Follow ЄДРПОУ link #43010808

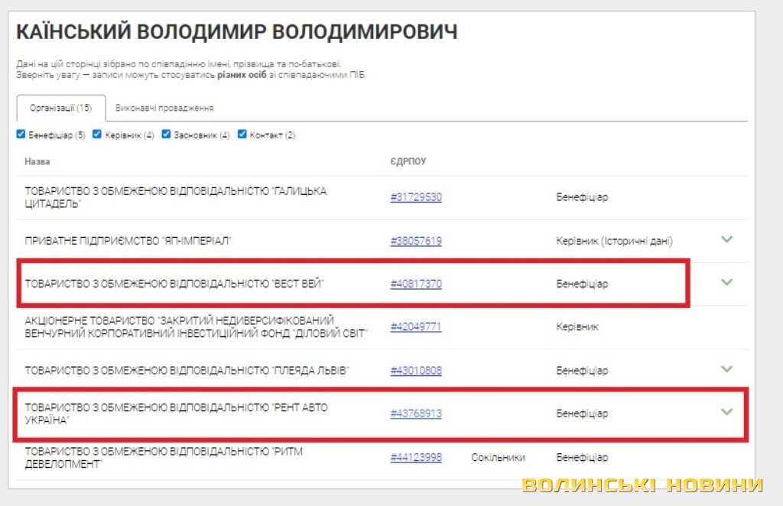(416, 371)
